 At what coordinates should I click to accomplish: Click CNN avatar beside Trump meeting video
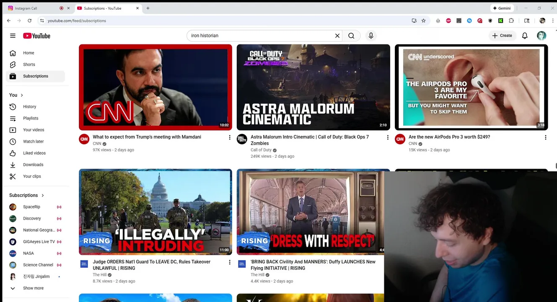84,139
